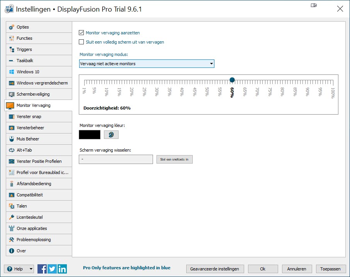Open Windows 10 logo icon entry
350x277 pixels.
[x=11, y=72]
